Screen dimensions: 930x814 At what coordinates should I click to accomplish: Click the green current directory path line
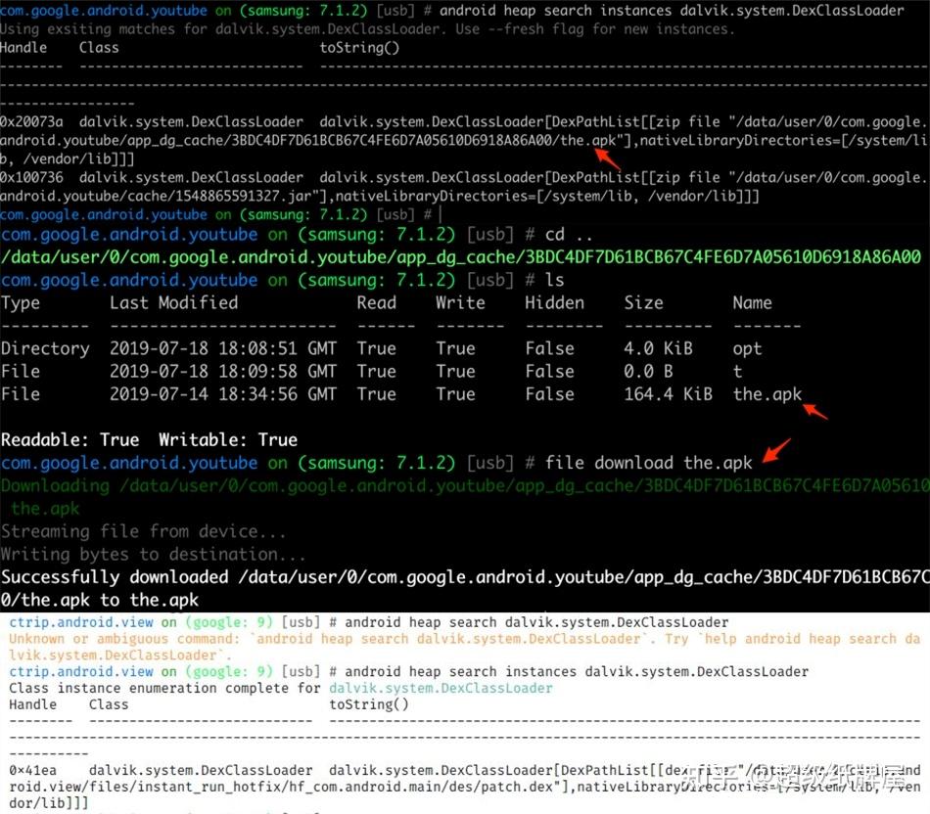pos(461,257)
